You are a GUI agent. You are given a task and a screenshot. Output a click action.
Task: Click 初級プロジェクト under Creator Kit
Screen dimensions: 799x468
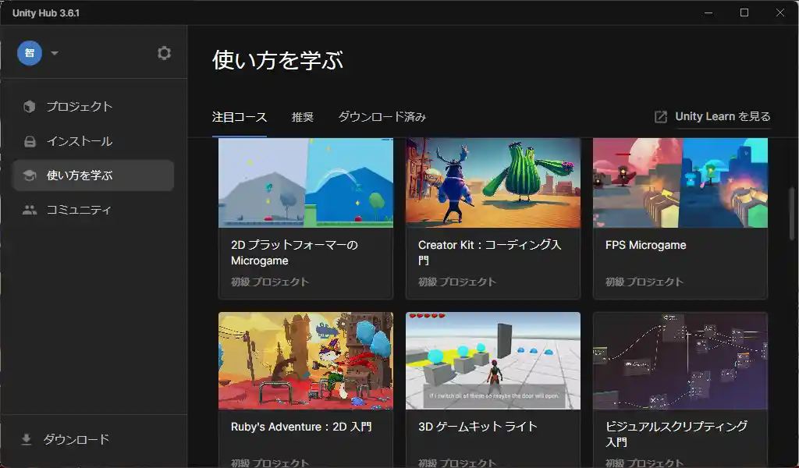coord(457,282)
